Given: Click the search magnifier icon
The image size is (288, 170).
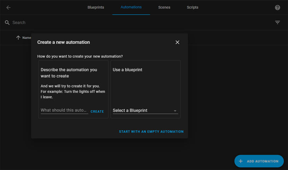Looking at the screenshot, I should click(7, 23).
